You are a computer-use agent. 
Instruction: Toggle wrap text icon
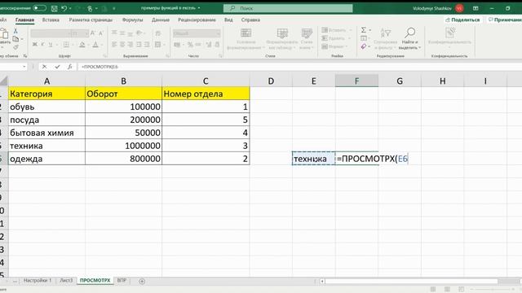[157, 33]
